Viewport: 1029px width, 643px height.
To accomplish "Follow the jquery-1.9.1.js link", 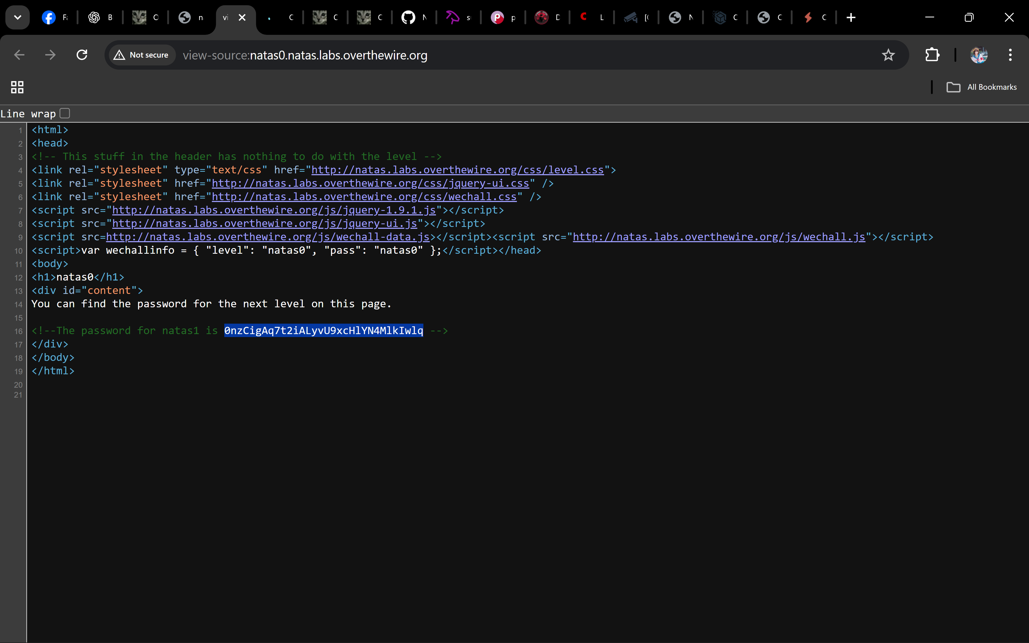I will tap(273, 210).
